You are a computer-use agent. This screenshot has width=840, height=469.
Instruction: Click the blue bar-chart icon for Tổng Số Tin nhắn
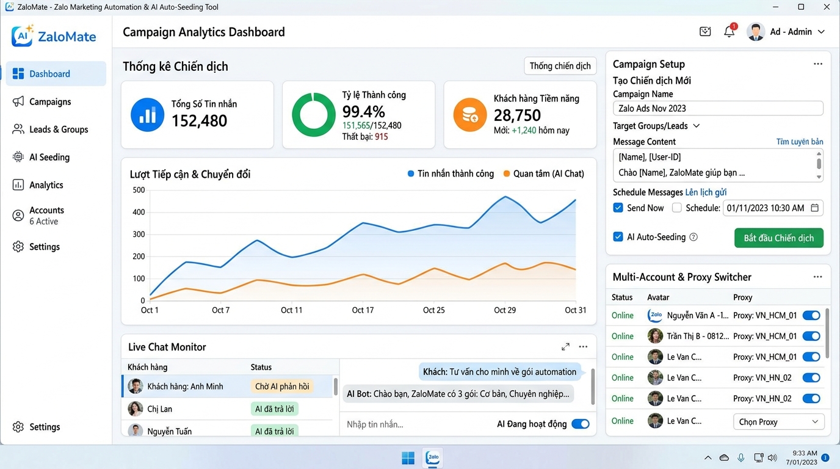[x=147, y=115]
